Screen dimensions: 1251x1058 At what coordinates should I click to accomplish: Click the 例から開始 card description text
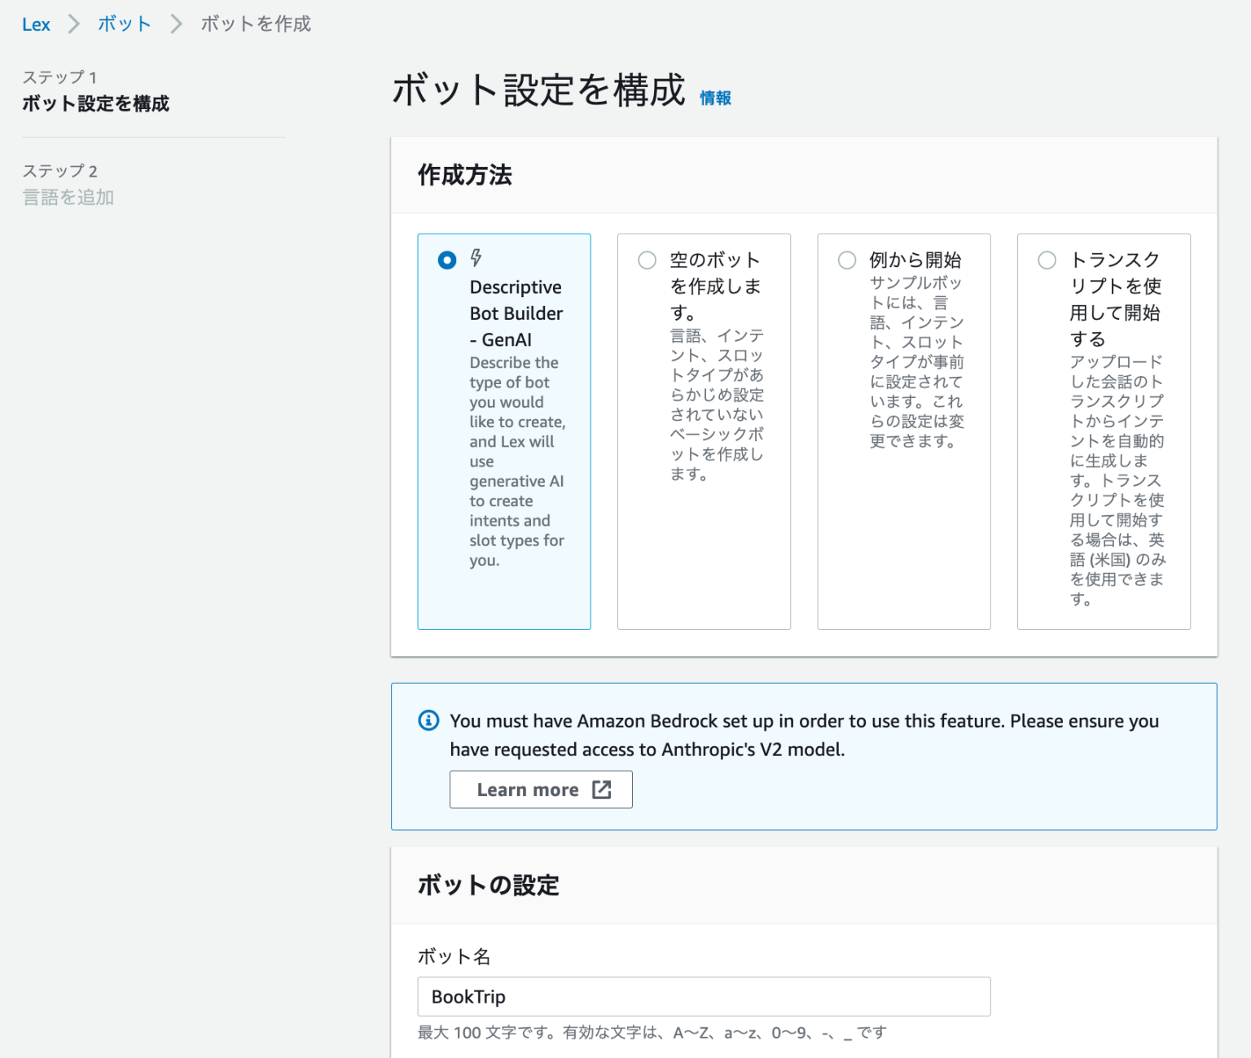coord(916,362)
